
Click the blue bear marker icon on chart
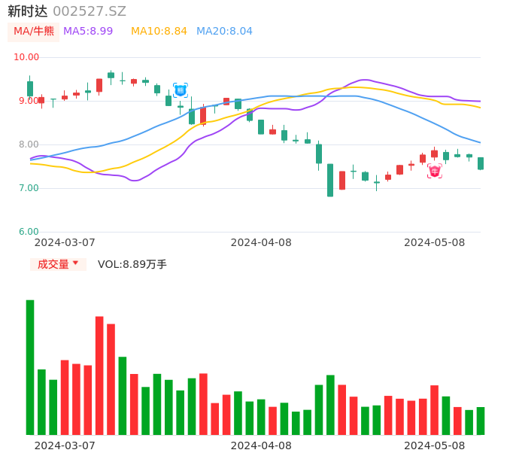tap(181, 90)
